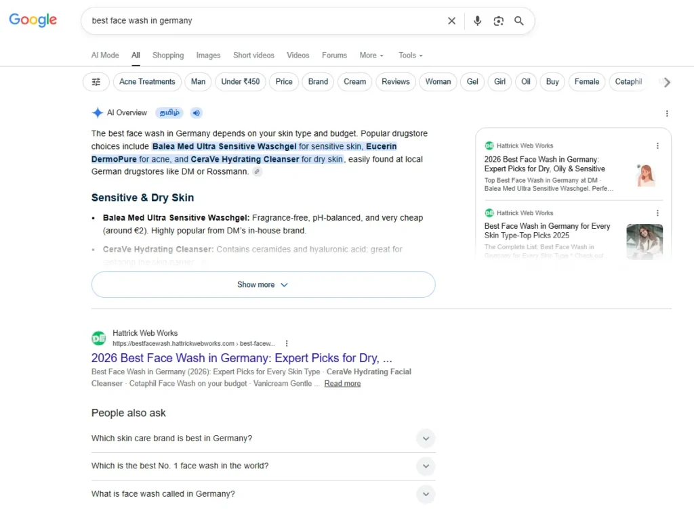Expand What is face wash called in Germany

(264, 494)
